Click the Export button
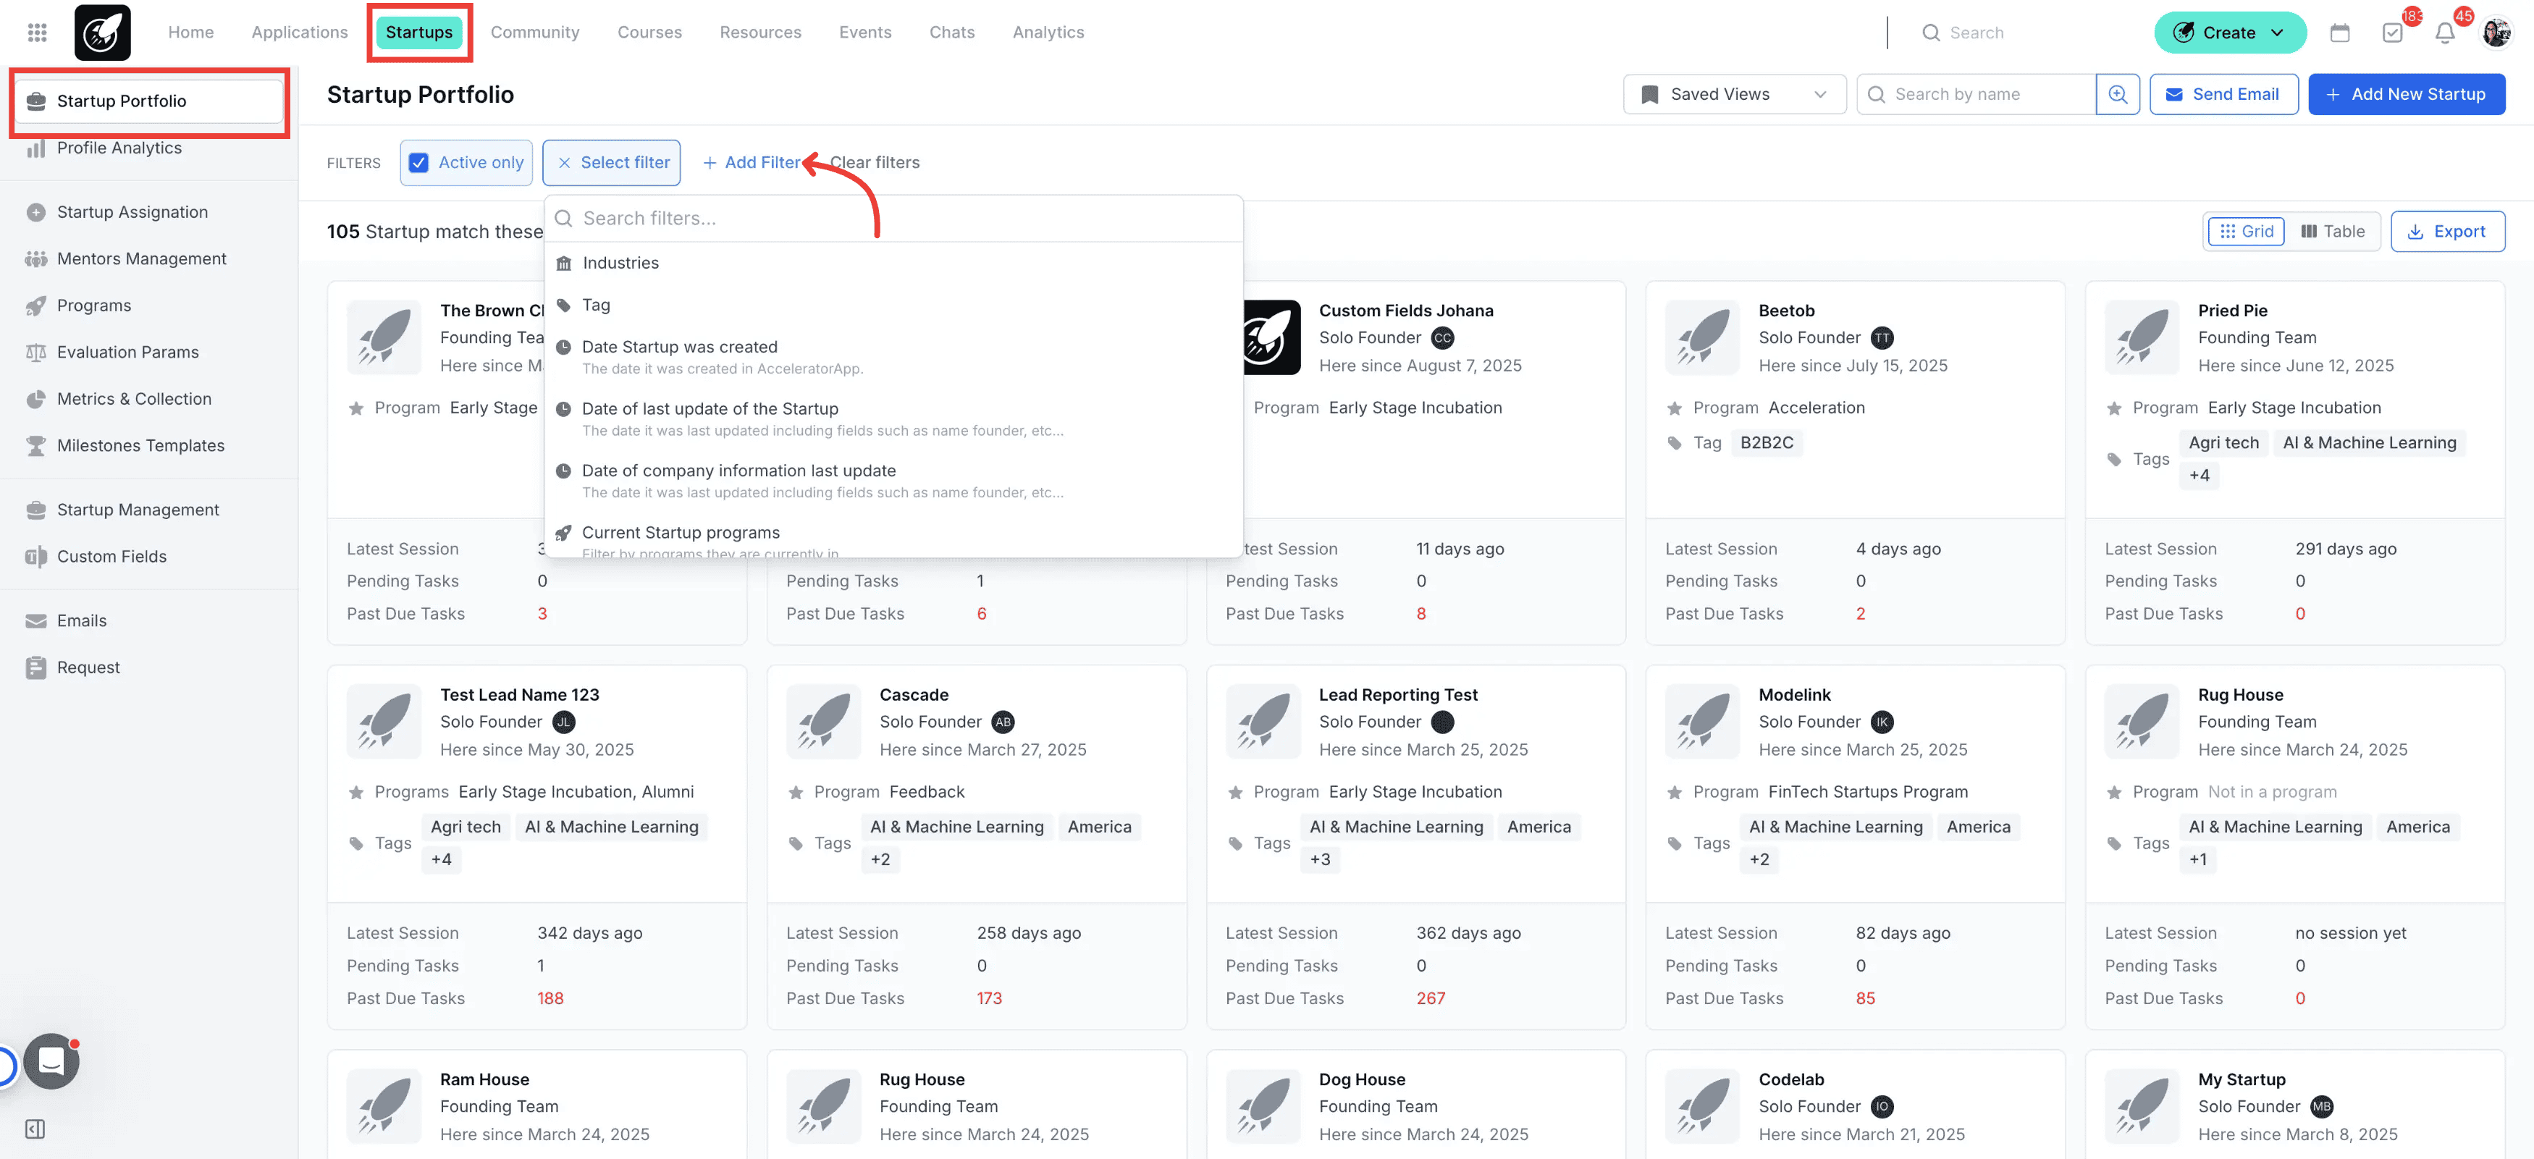The image size is (2534, 1159). pos(2447,231)
